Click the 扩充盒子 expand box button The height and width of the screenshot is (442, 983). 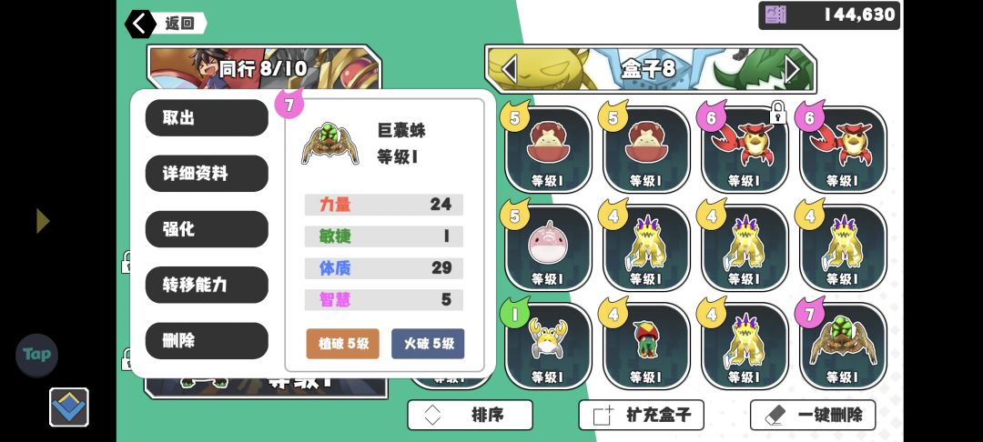(642, 415)
